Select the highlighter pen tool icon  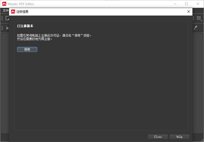(x=196, y=28)
